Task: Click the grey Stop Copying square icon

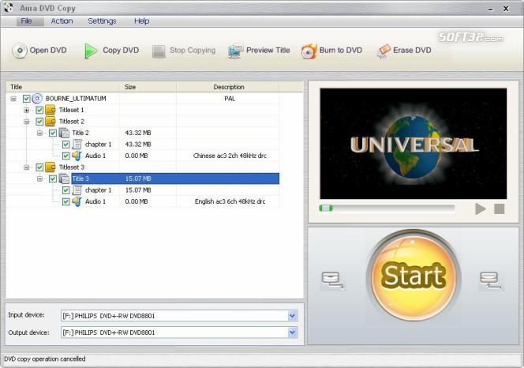Action: [159, 51]
